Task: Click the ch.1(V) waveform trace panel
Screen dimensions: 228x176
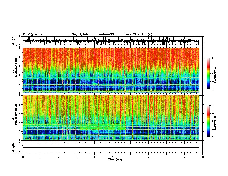Action: pyautogui.click(x=113, y=41)
